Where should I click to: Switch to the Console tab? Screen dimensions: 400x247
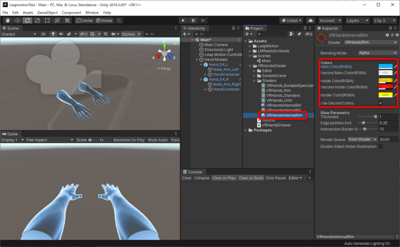pyautogui.click(x=193, y=172)
